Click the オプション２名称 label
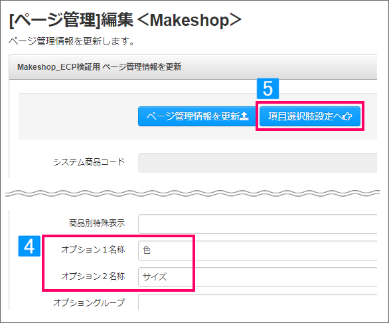 93,276
